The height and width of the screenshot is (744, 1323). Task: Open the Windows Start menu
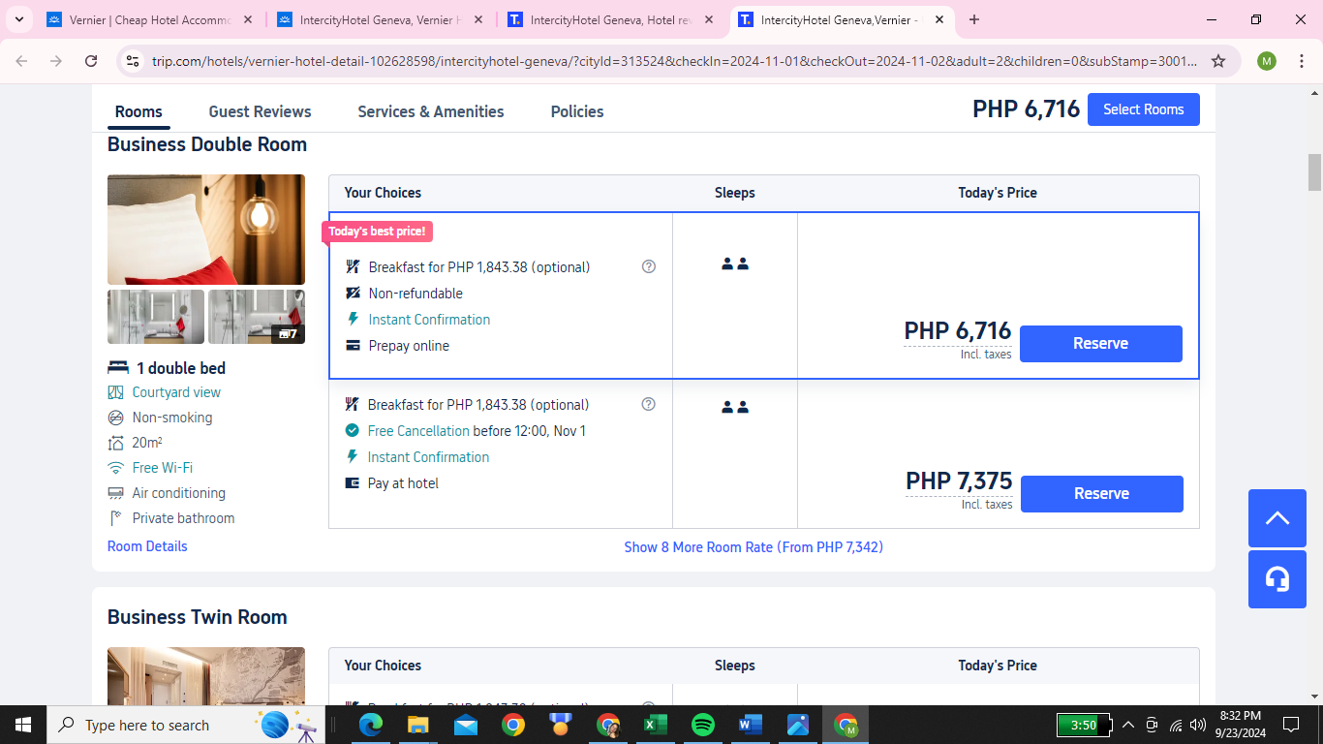22,725
